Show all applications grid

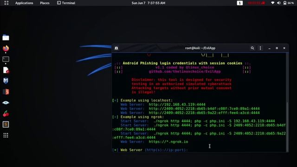click(x=6, y=135)
